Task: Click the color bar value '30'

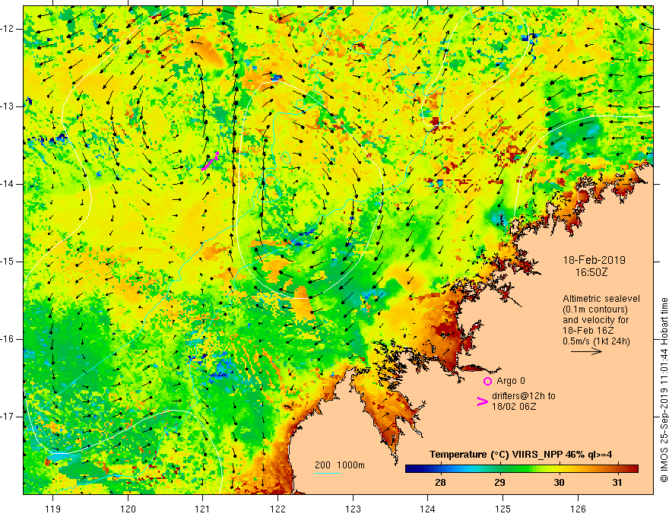Action: (559, 483)
